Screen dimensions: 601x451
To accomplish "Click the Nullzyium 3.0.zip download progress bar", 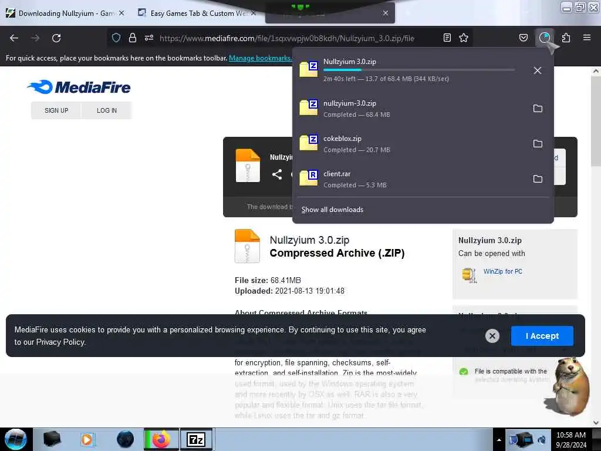I will 419,70.
